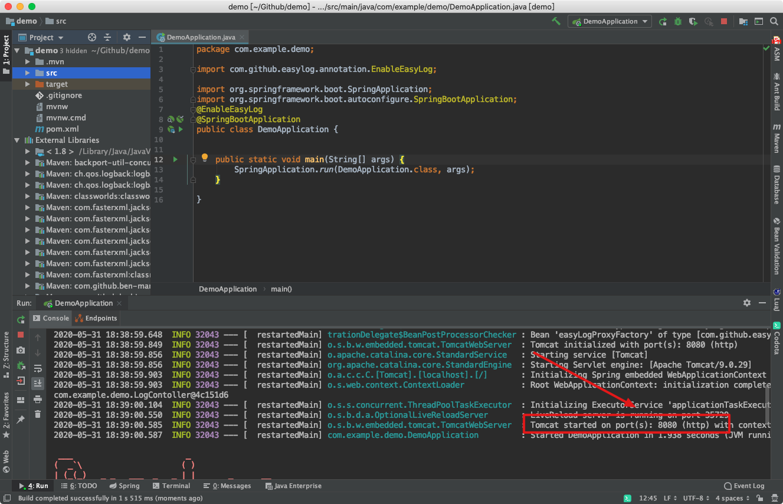Restore layout in Run panel

tap(21, 400)
